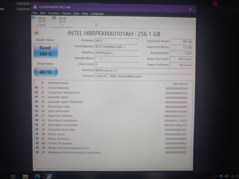Screen dimensions: 239x179
Task: Close the CrystalDiskInfo window
Action: pyautogui.click(x=190, y=9)
